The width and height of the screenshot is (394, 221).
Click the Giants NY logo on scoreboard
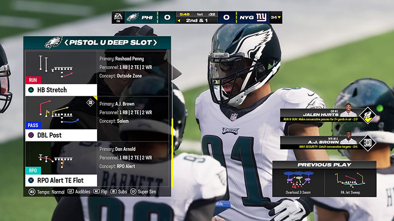coord(261,18)
